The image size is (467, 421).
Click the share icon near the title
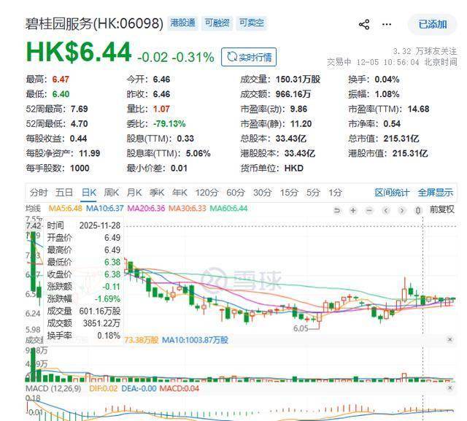coord(364,24)
